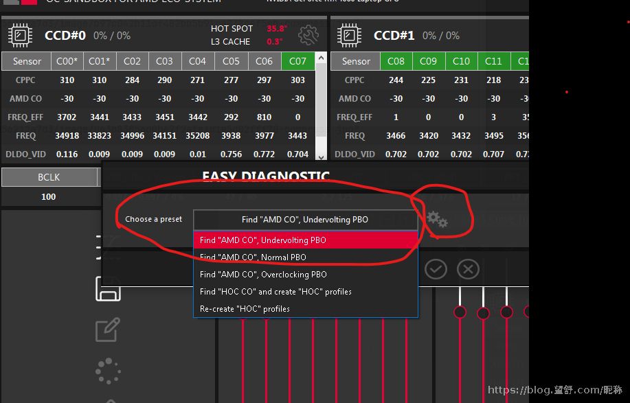
Task: Toggle core C05 column header
Action: click(231, 61)
